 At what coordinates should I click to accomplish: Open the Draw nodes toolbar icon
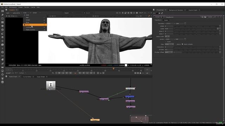[x=2, y=15]
